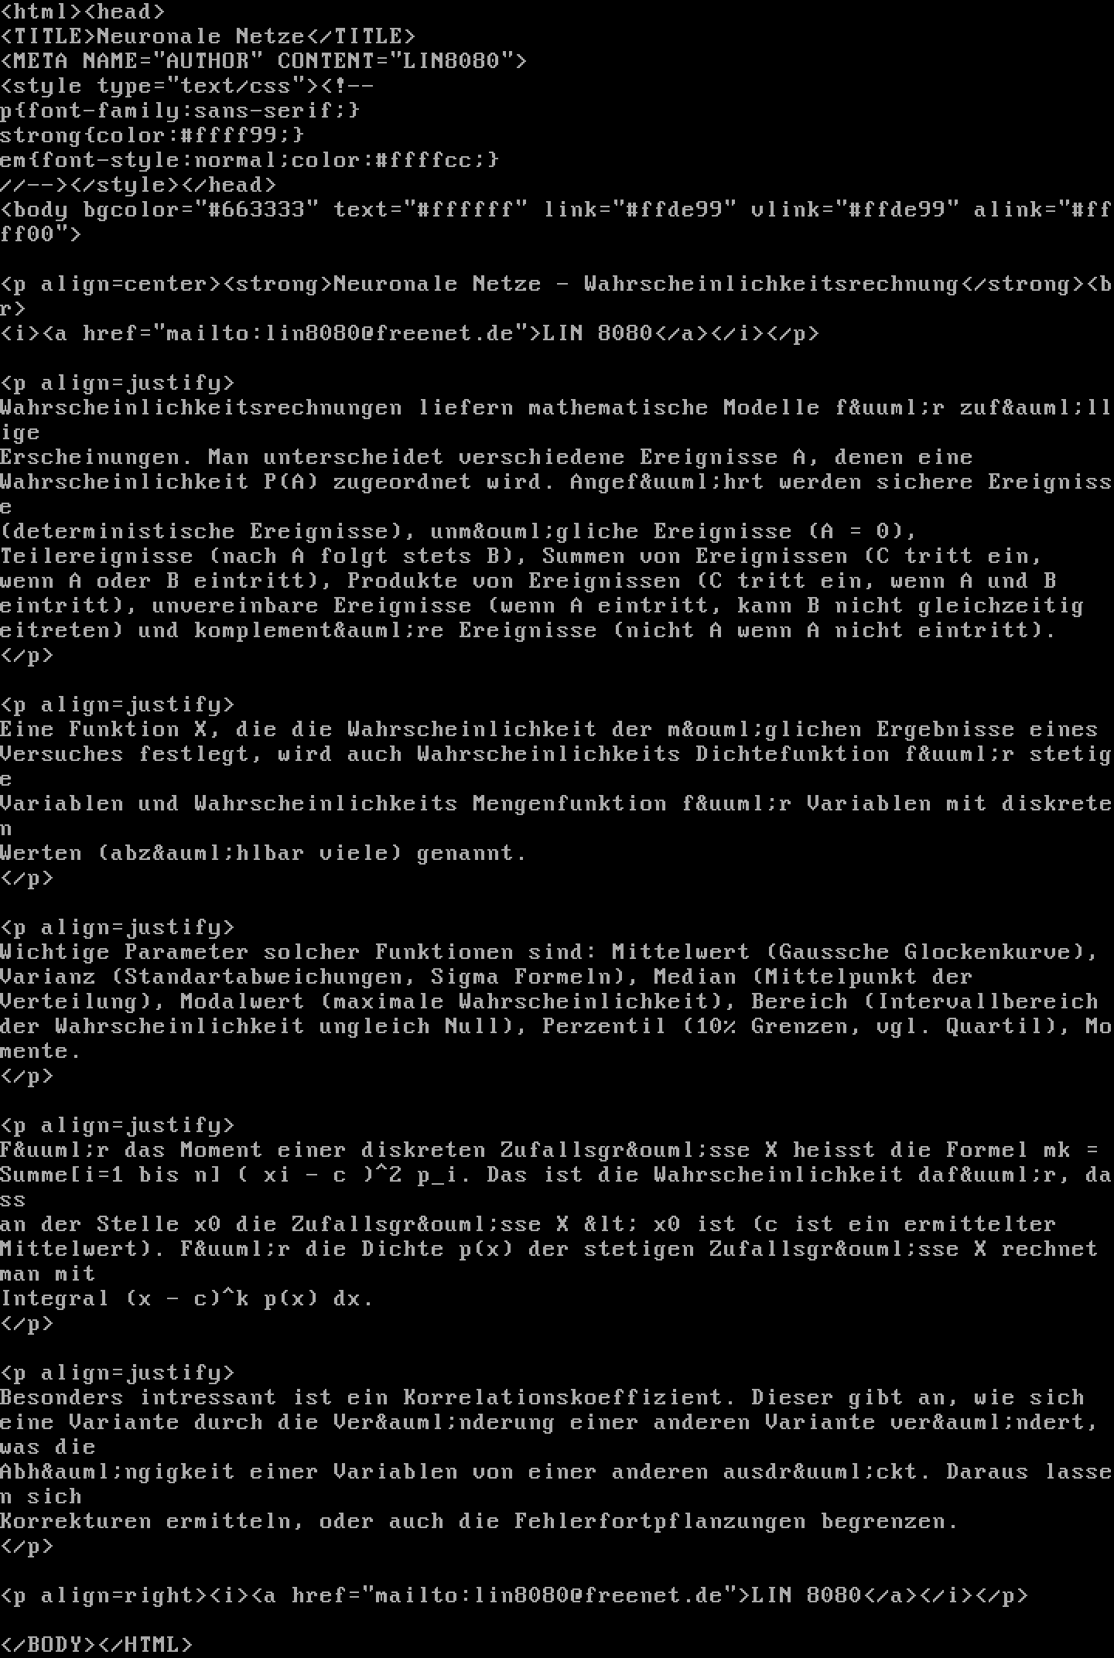This screenshot has width=1114, height=1658.
Task: Click the body bgcolor value #663333
Action: pos(257,210)
